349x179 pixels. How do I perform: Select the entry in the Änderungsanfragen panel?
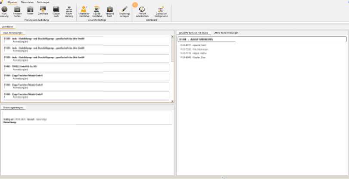pos(87,117)
